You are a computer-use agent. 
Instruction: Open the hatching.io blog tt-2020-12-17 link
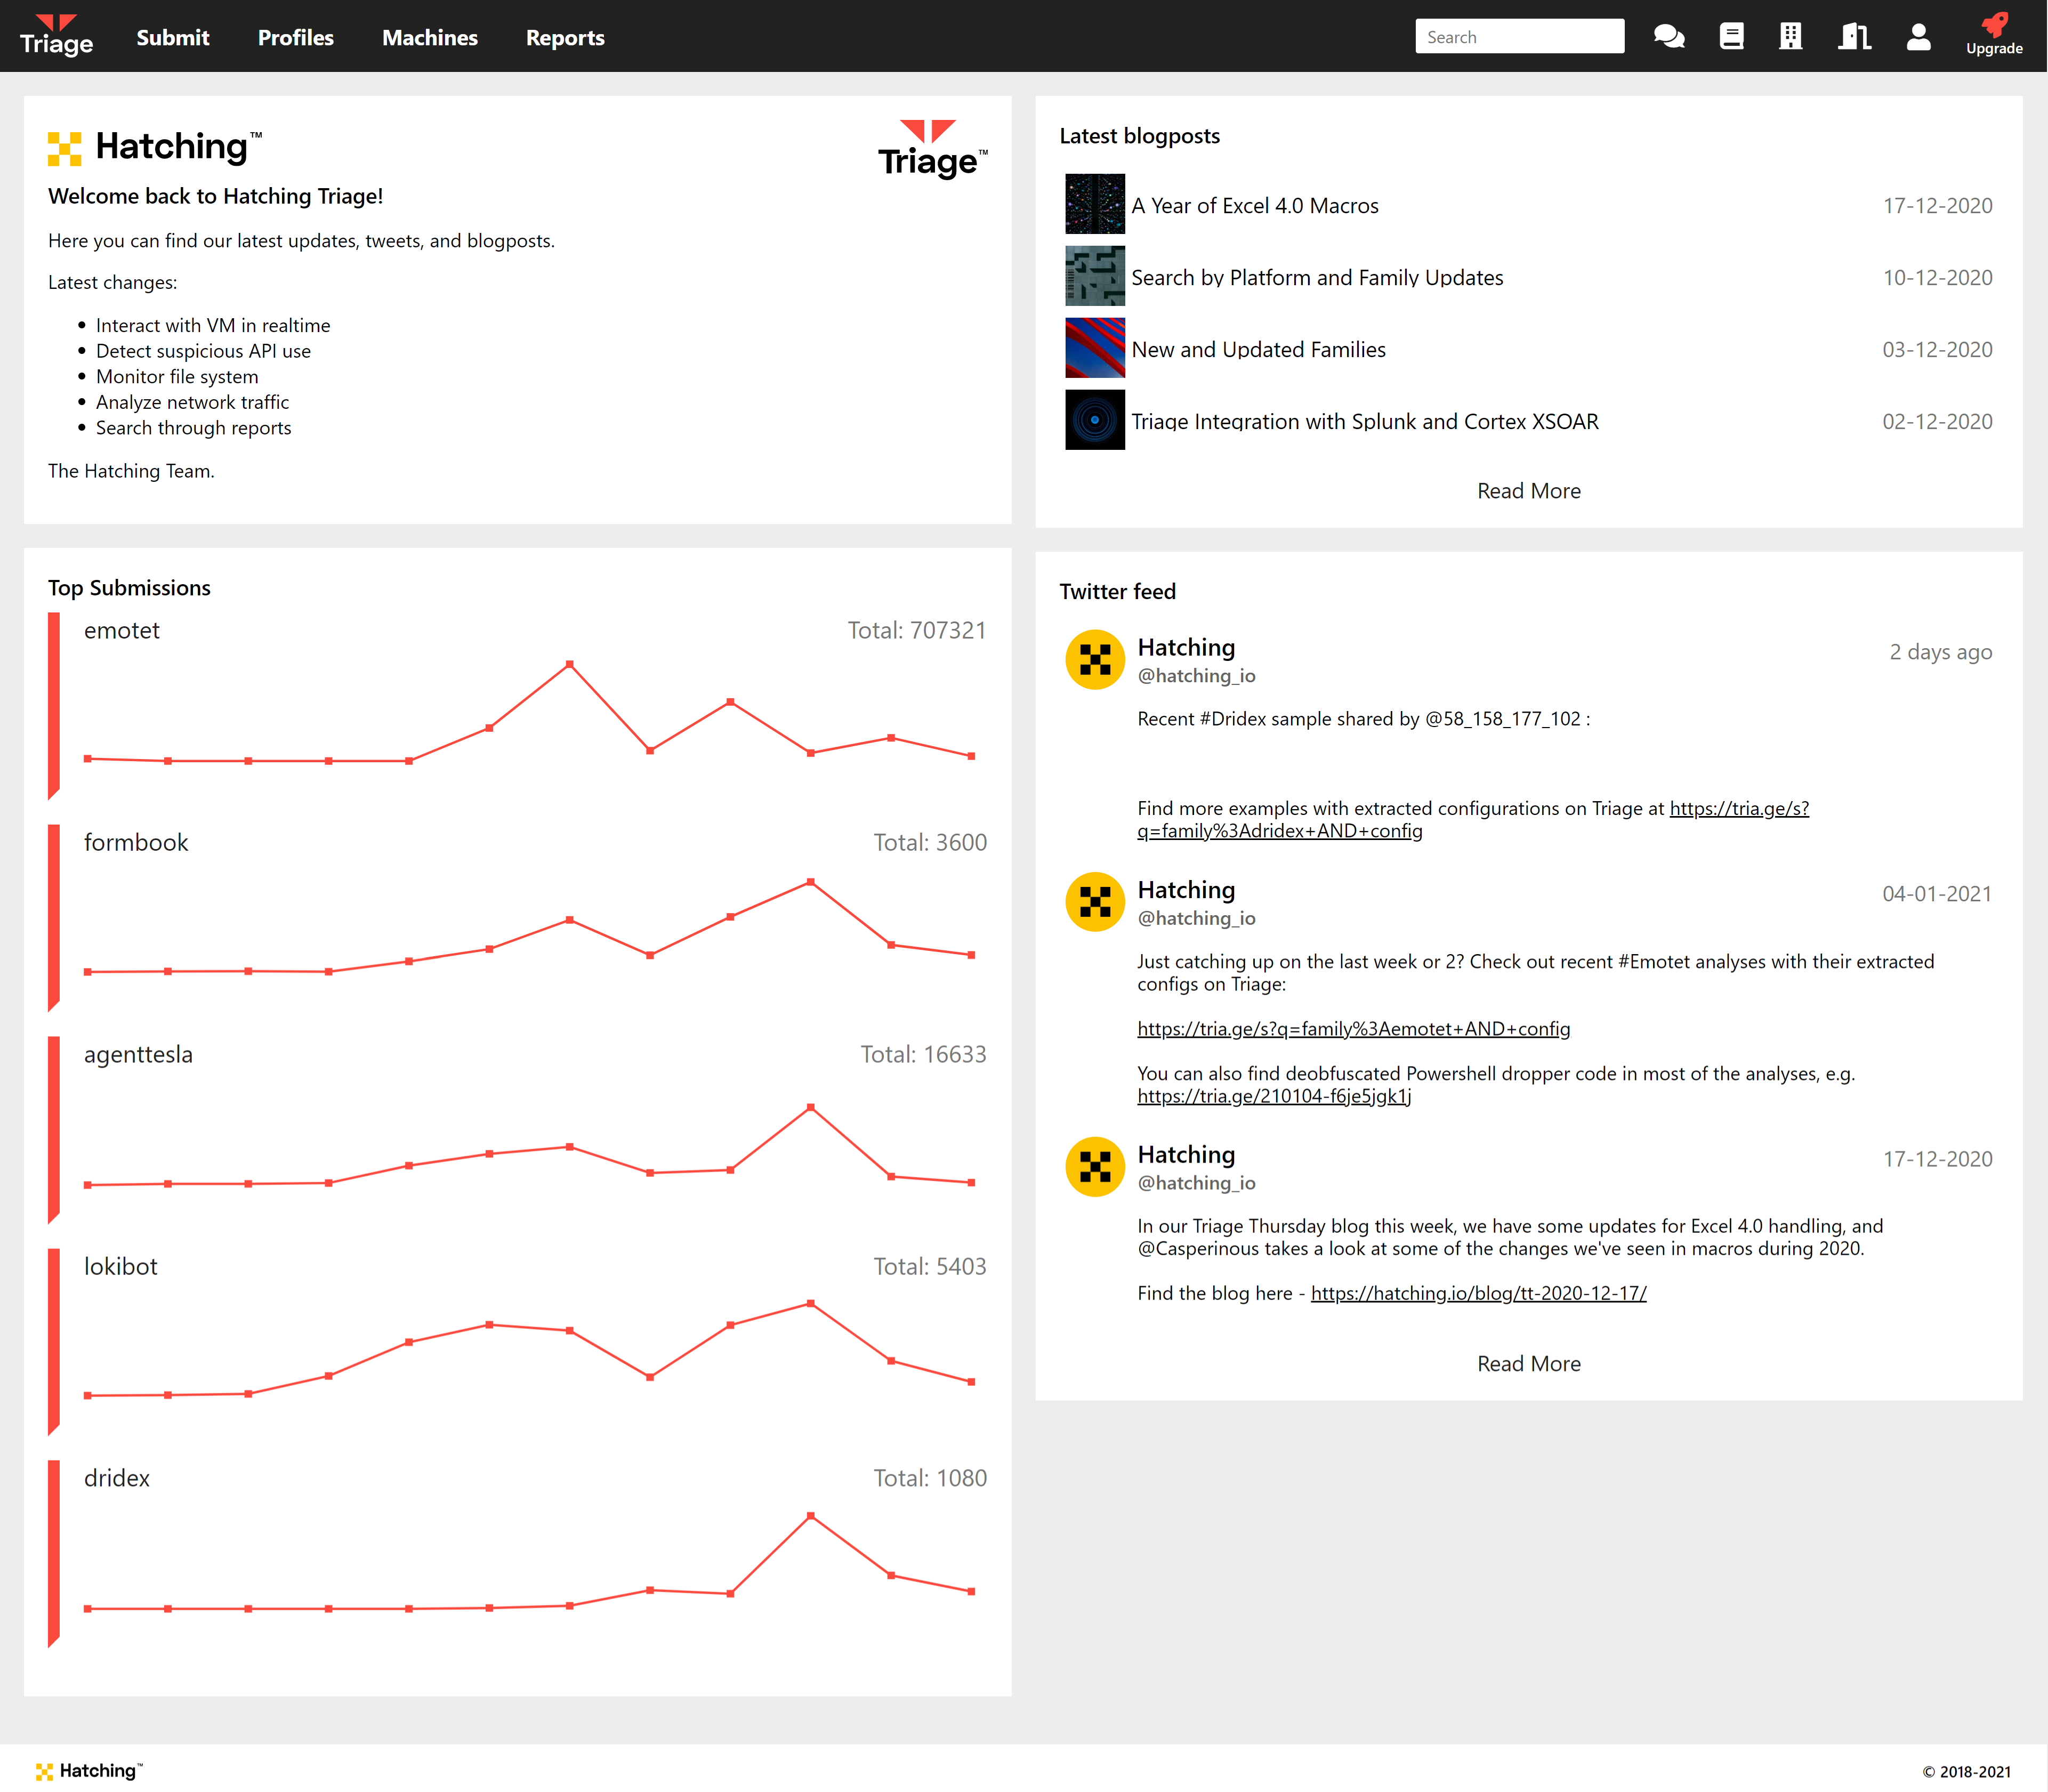click(x=1478, y=1294)
